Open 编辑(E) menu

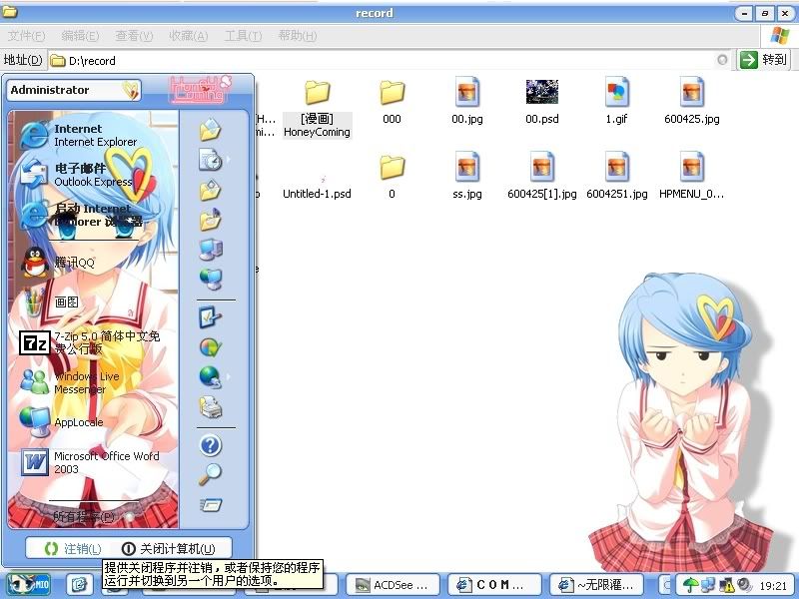pyautogui.click(x=80, y=36)
